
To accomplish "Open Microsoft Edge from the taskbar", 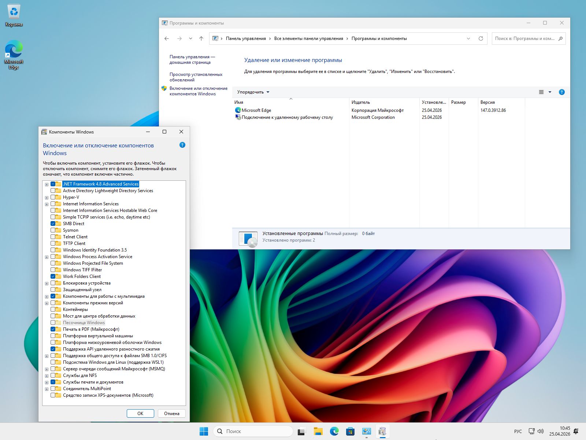I will click(x=334, y=431).
